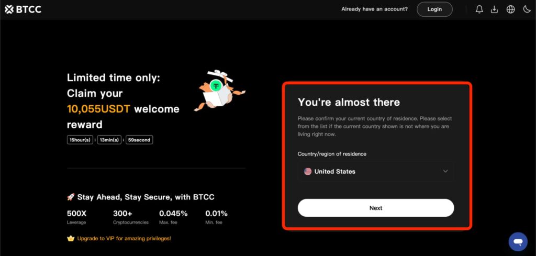Open the globe language selector
Image resolution: width=536 pixels, height=256 pixels.
(510, 9)
